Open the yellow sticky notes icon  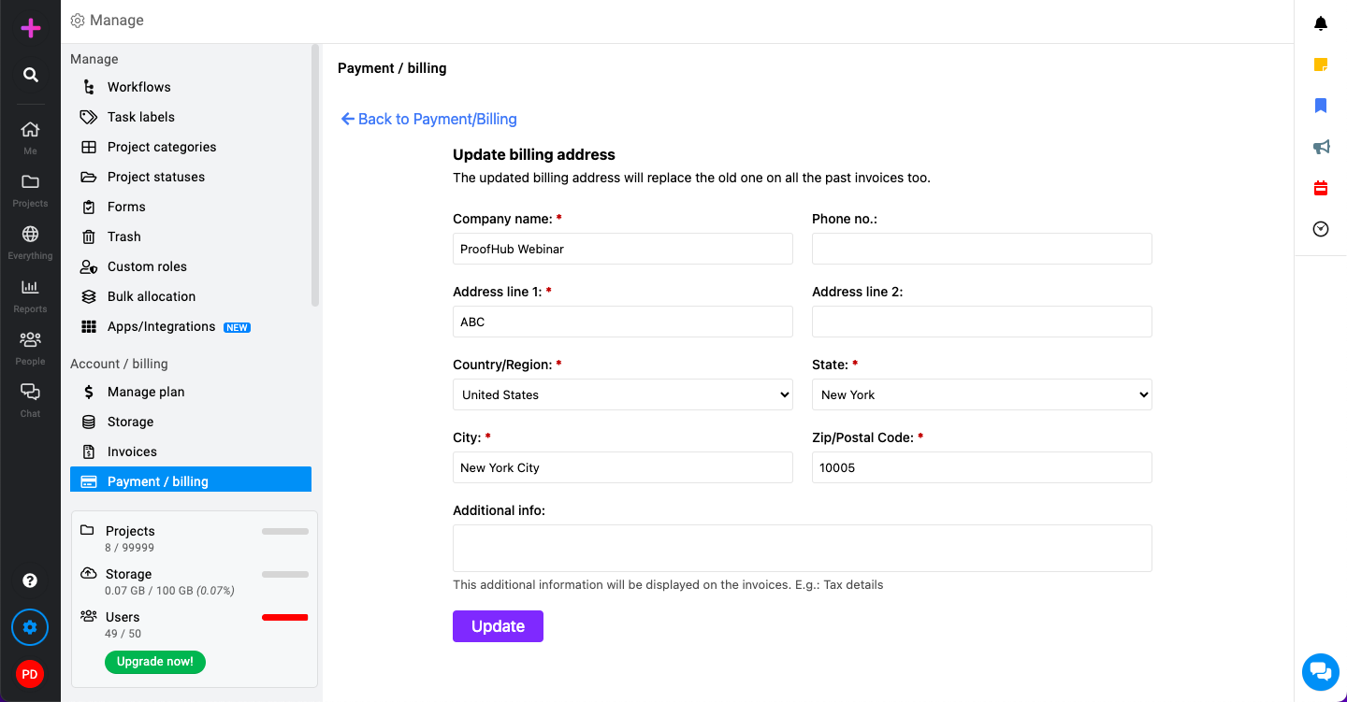coord(1321,64)
